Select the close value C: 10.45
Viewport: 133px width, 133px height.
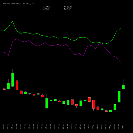pos(47,7)
